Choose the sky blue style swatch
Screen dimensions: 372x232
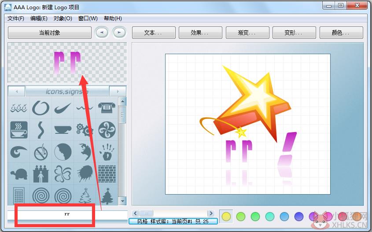[284, 216]
